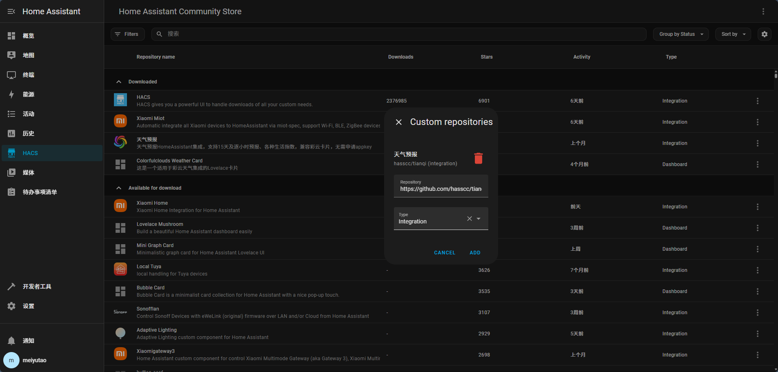Click the ADD button

pos(474,253)
